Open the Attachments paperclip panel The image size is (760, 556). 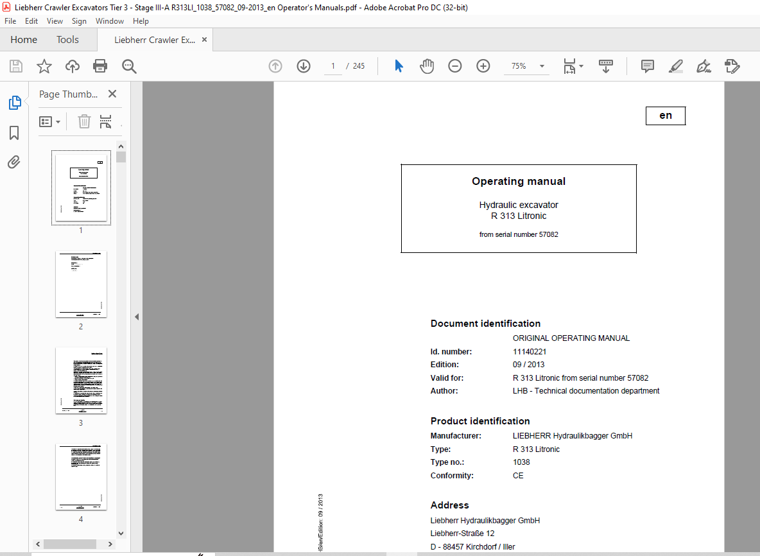click(14, 162)
